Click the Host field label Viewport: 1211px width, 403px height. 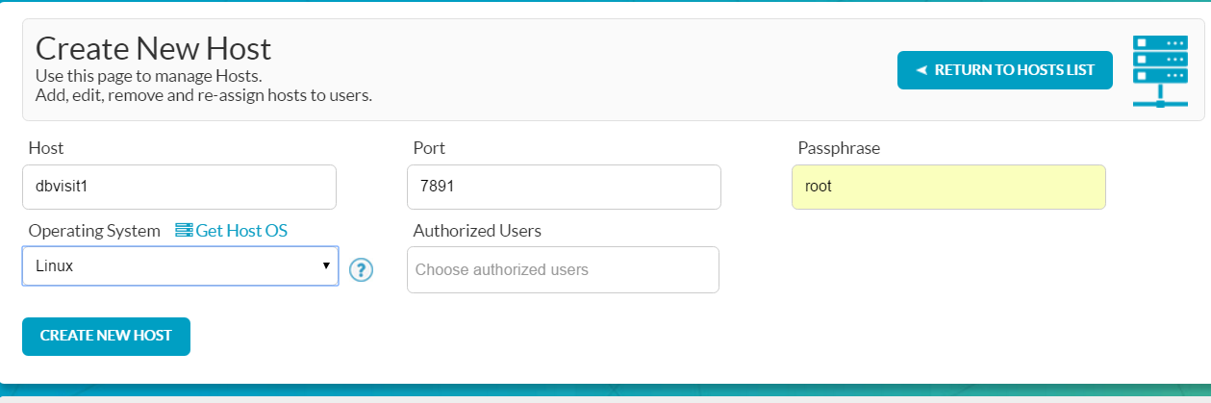tap(46, 148)
